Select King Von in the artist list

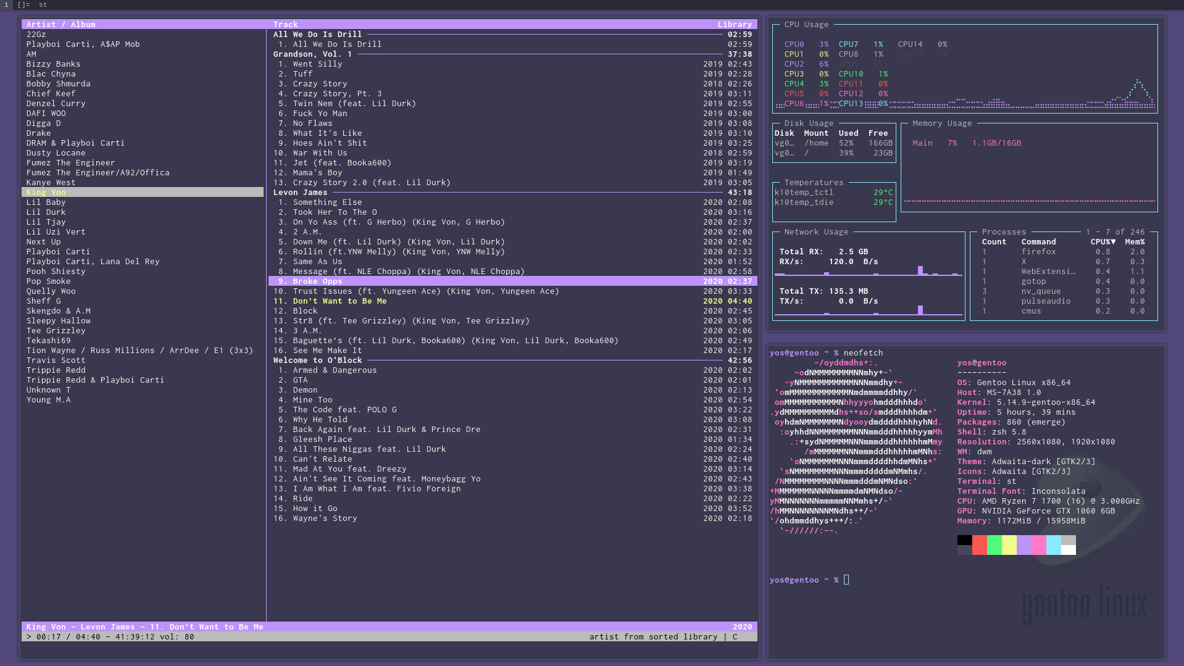pos(46,192)
